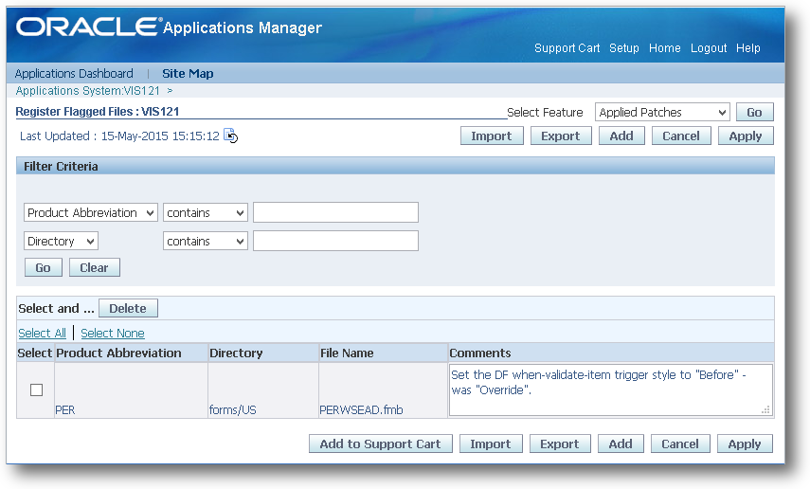Screen dimensions: 810x489
Task: Click the refresh icon beside Last Updated
Action: click(x=230, y=136)
